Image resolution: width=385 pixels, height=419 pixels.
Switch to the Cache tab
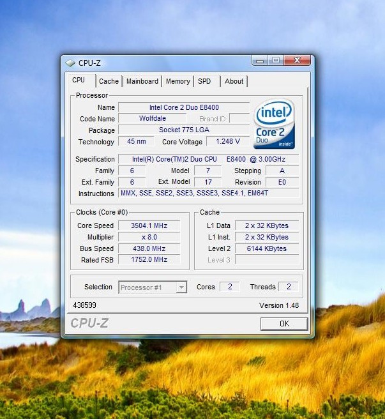(x=109, y=81)
